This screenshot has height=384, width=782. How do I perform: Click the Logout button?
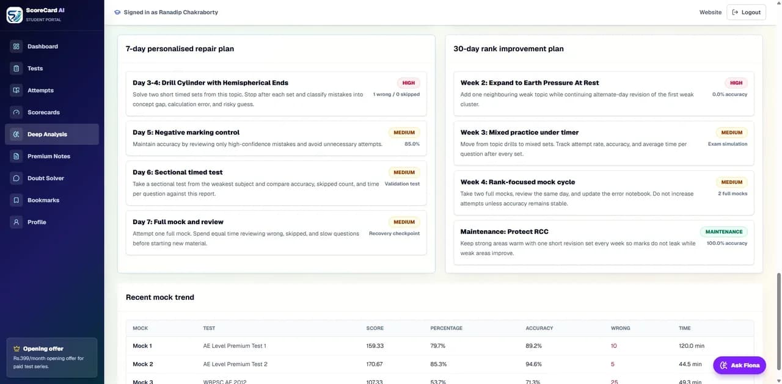tap(746, 12)
